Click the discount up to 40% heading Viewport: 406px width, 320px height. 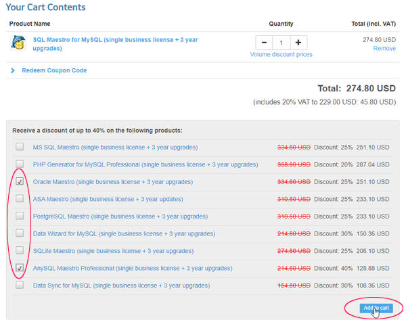(x=97, y=131)
